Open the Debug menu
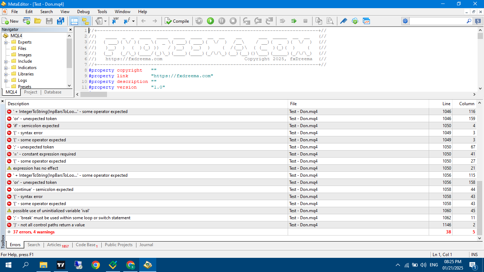Image resolution: width=484 pixels, height=272 pixels. click(x=83, y=12)
